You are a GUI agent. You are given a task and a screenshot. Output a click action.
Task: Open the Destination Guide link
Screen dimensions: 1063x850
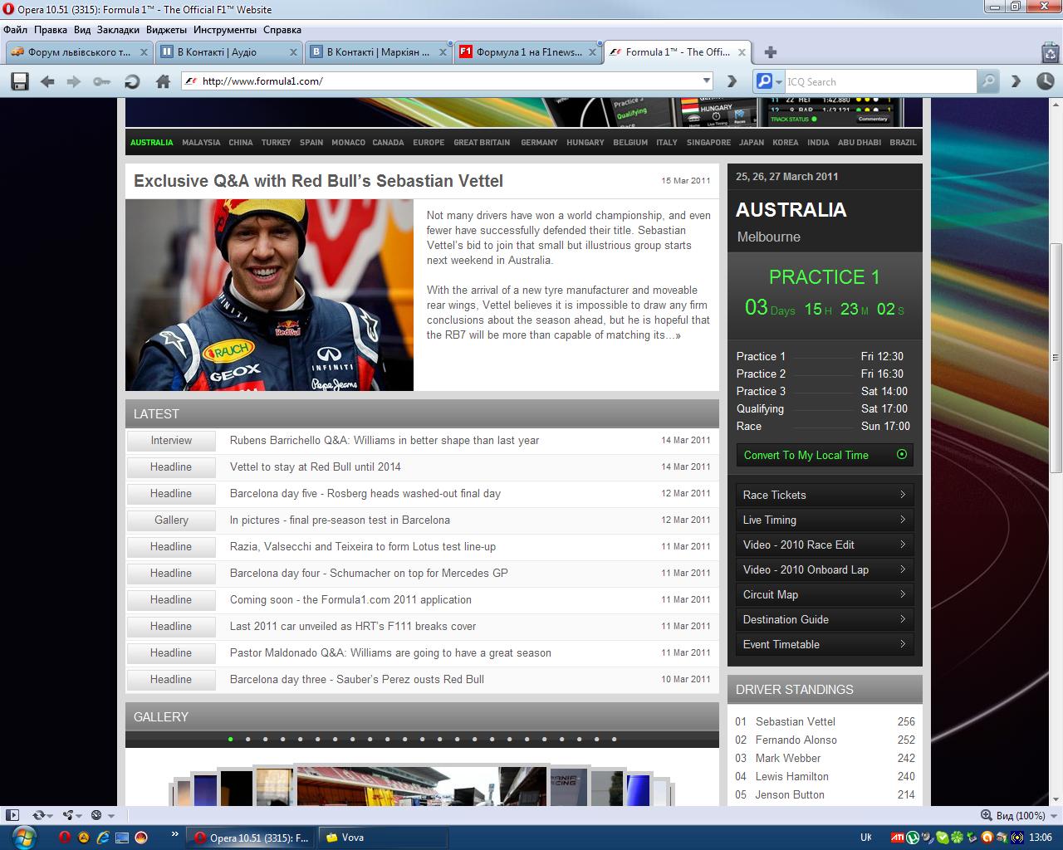(x=825, y=619)
